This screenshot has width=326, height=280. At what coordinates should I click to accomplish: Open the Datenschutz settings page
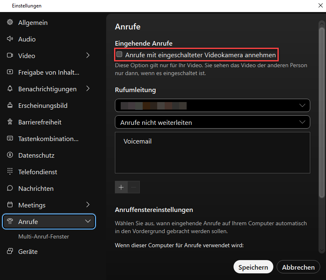tap(36, 155)
